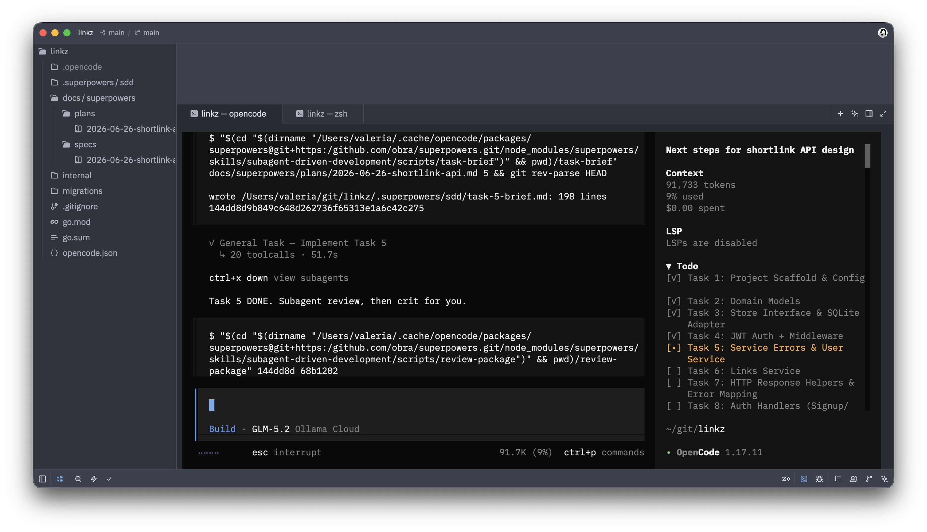This screenshot has height=532, width=927.
Task: Click the Git icon beside .gitignore
Action: tap(54, 206)
